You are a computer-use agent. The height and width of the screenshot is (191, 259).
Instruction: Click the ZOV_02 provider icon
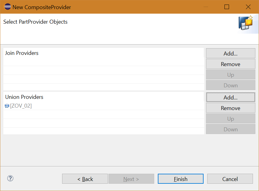(7, 106)
